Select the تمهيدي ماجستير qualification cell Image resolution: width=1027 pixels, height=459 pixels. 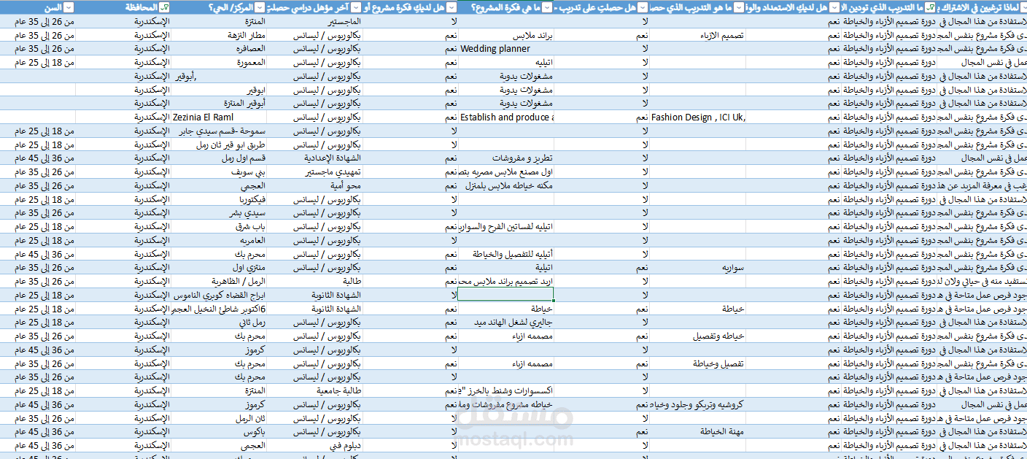click(314, 172)
